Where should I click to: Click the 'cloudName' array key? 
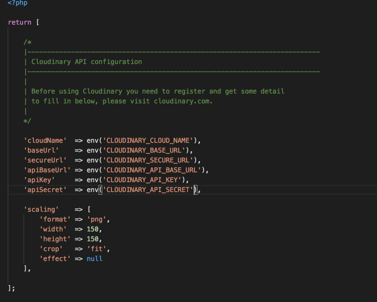click(45, 140)
